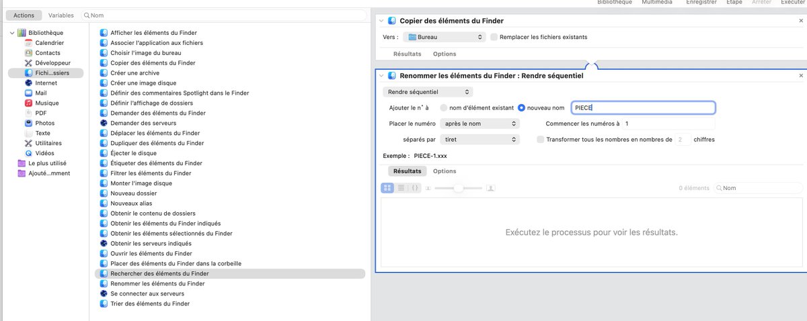Viewport: 807px width, 321px height.
Task: Click the Exécuter toolbar button
Action: 792,3
